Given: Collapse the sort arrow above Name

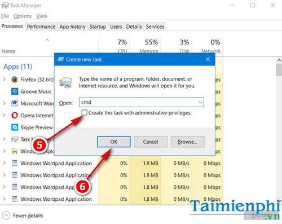Looking at the screenshot, I should point(47,40).
